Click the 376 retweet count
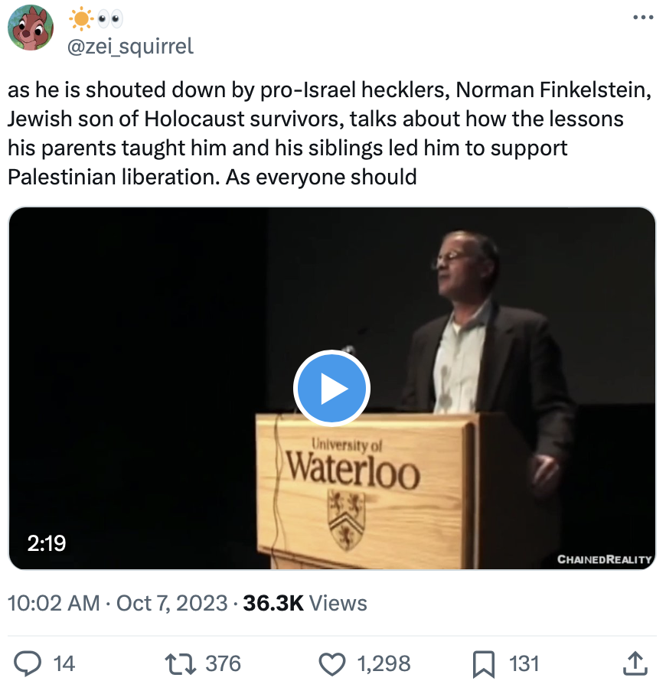The width and height of the screenshot is (666, 681). [224, 663]
